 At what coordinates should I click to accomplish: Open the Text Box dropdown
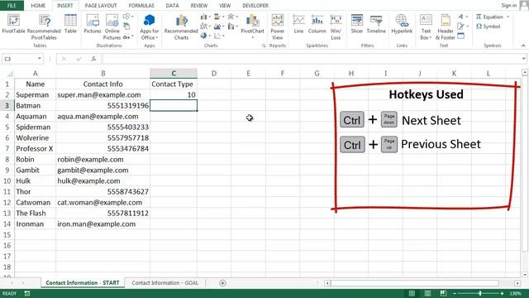click(426, 27)
